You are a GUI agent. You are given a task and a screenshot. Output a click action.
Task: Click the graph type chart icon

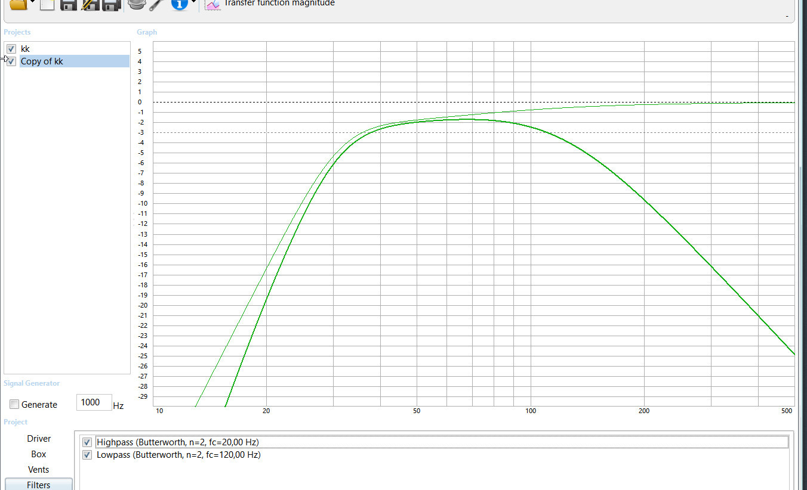212,4
